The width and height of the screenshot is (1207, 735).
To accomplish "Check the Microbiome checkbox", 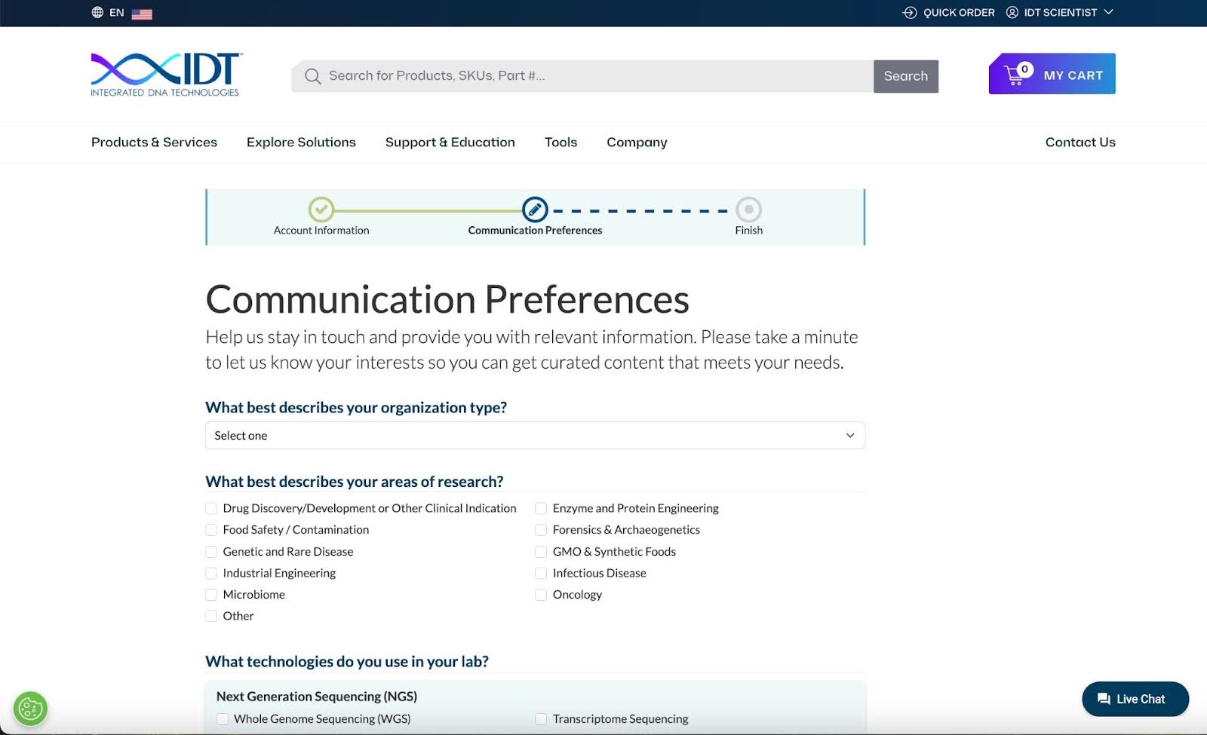I will point(211,595).
